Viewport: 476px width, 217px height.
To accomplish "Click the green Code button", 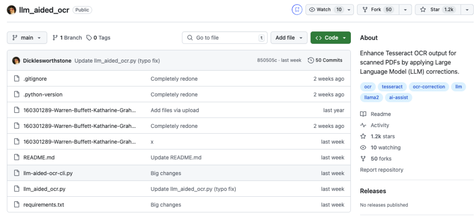I will click(x=331, y=38).
